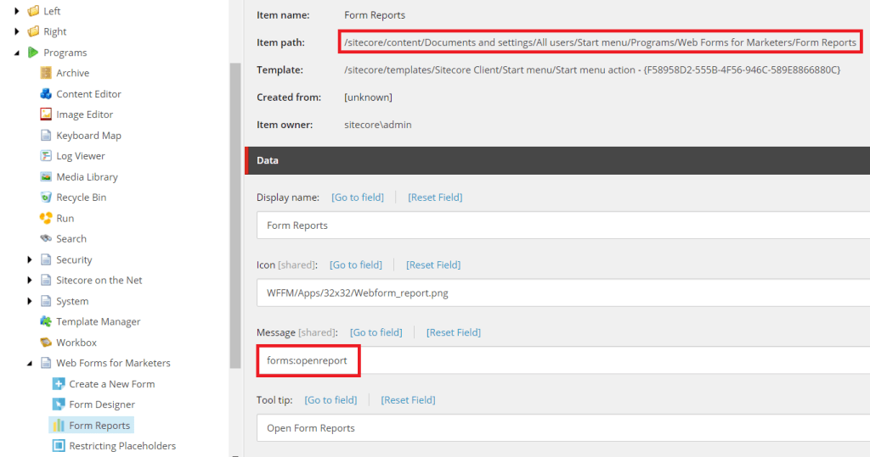Screen dimensions: 870x457
Task: Collapse the Web Forms for Marketers node
Action: click(31, 364)
